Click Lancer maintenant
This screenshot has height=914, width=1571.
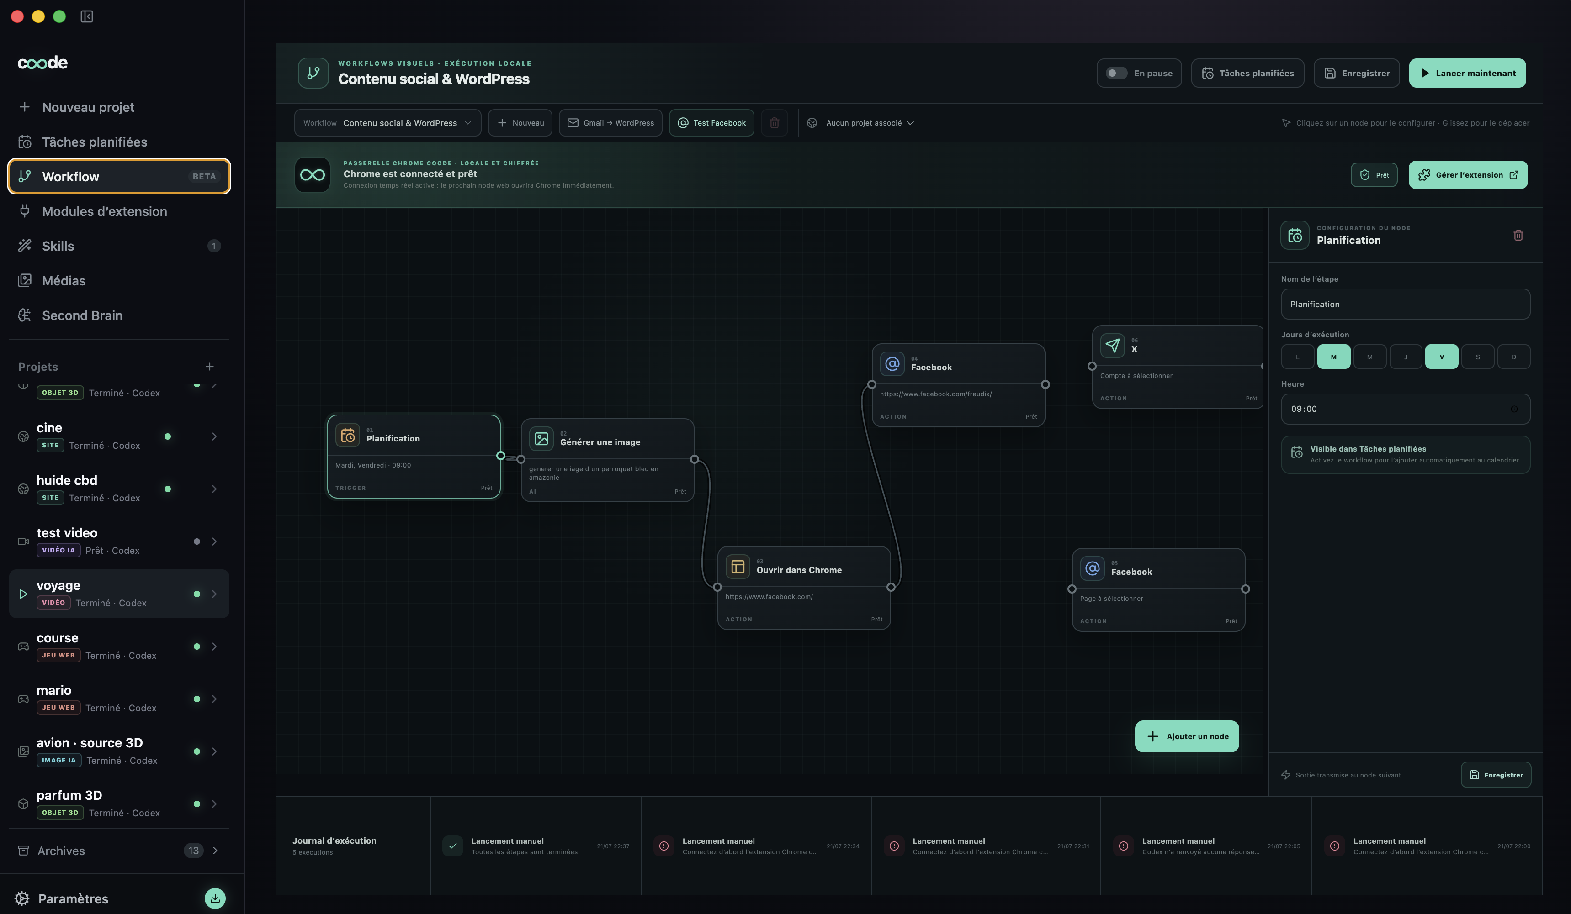tap(1468, 73)
